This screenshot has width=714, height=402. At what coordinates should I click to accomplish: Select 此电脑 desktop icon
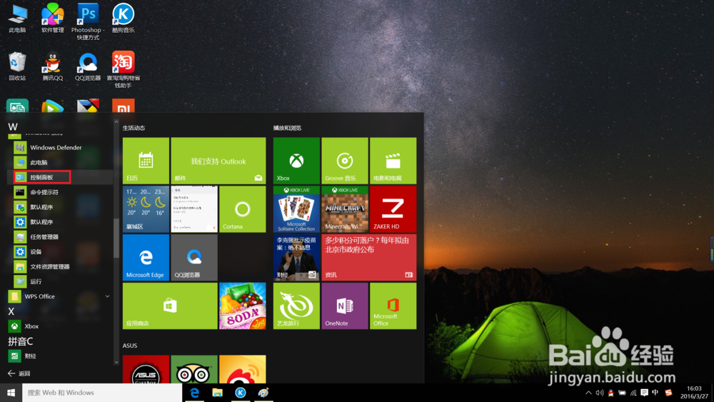coord(17,19)
